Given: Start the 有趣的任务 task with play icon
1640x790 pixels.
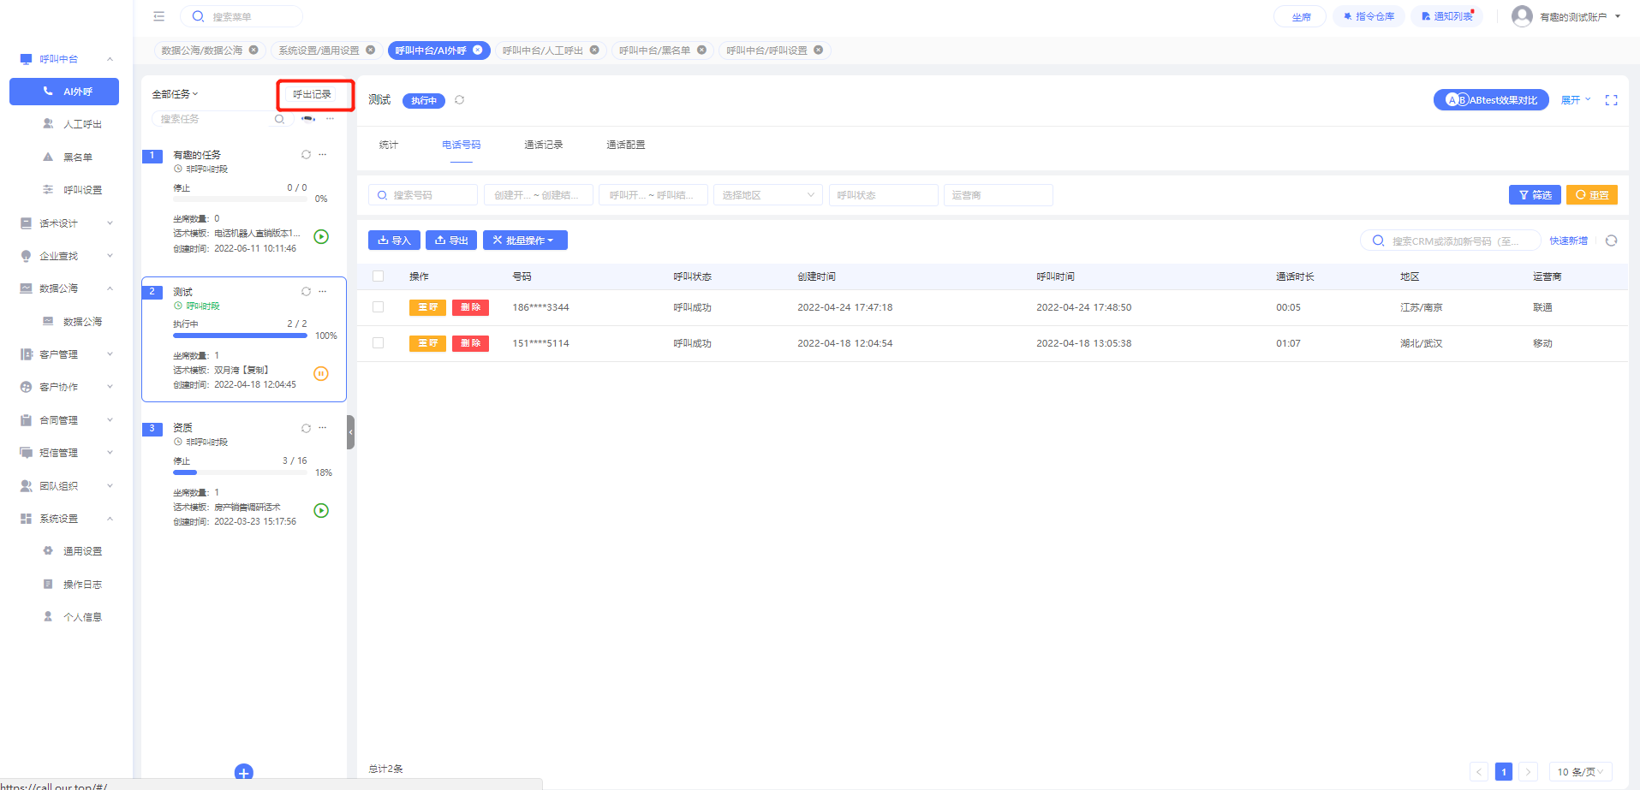Looking at the screenshot, I should click(x=321, y=237).
